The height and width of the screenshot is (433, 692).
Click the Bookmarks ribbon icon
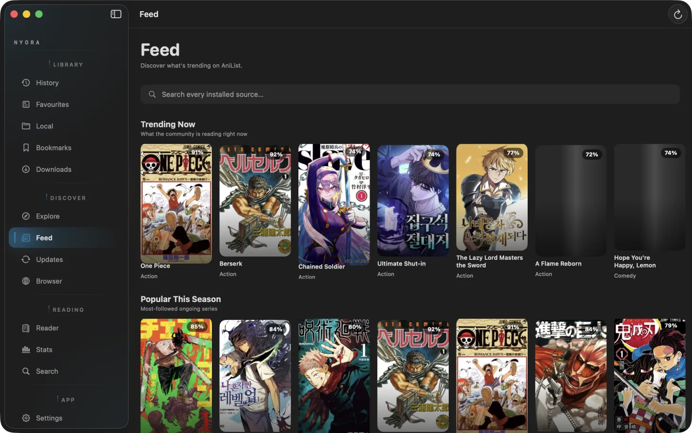click(x=26, y=148)
